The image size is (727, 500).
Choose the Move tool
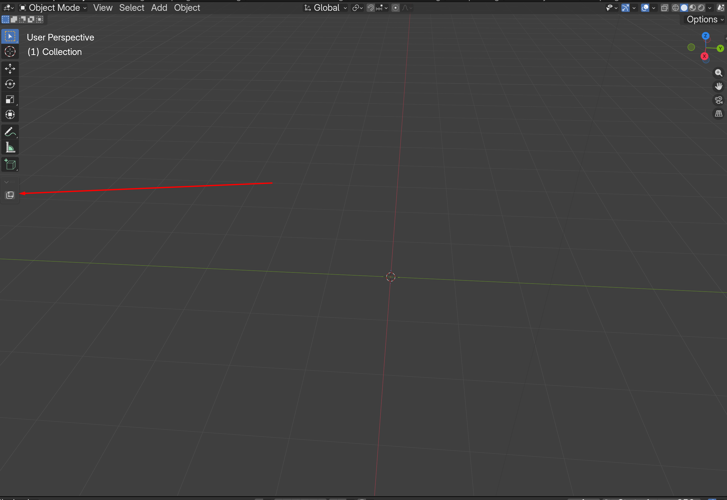point(10,69)
